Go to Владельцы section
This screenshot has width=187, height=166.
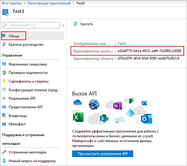point(18,115)
